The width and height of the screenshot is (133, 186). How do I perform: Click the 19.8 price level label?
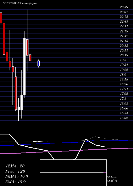click(x=123, y=60)
